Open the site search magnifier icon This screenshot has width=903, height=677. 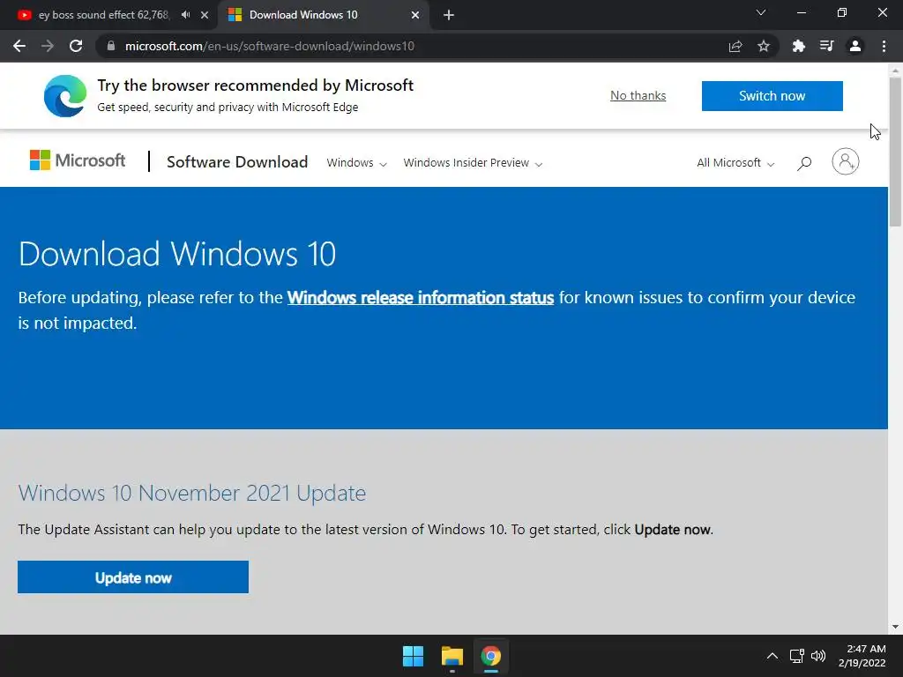tap(804, 163)
